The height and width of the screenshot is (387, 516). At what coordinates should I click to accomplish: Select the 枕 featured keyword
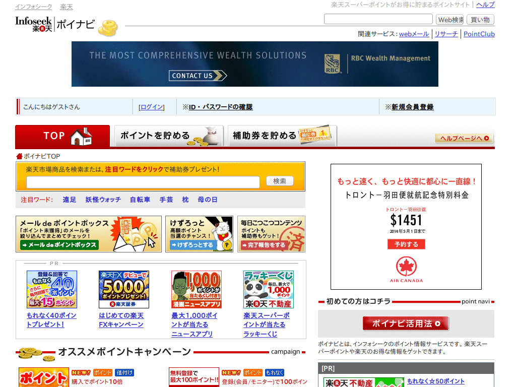coord(185,200)
